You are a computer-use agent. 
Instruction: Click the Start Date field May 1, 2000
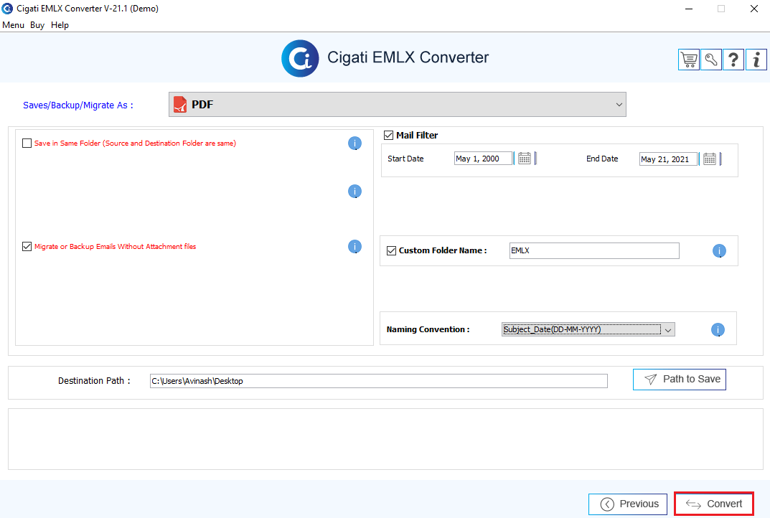[x=483, y=159]
